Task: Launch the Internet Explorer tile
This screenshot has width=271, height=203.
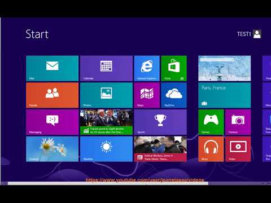Action: (147, 68)
